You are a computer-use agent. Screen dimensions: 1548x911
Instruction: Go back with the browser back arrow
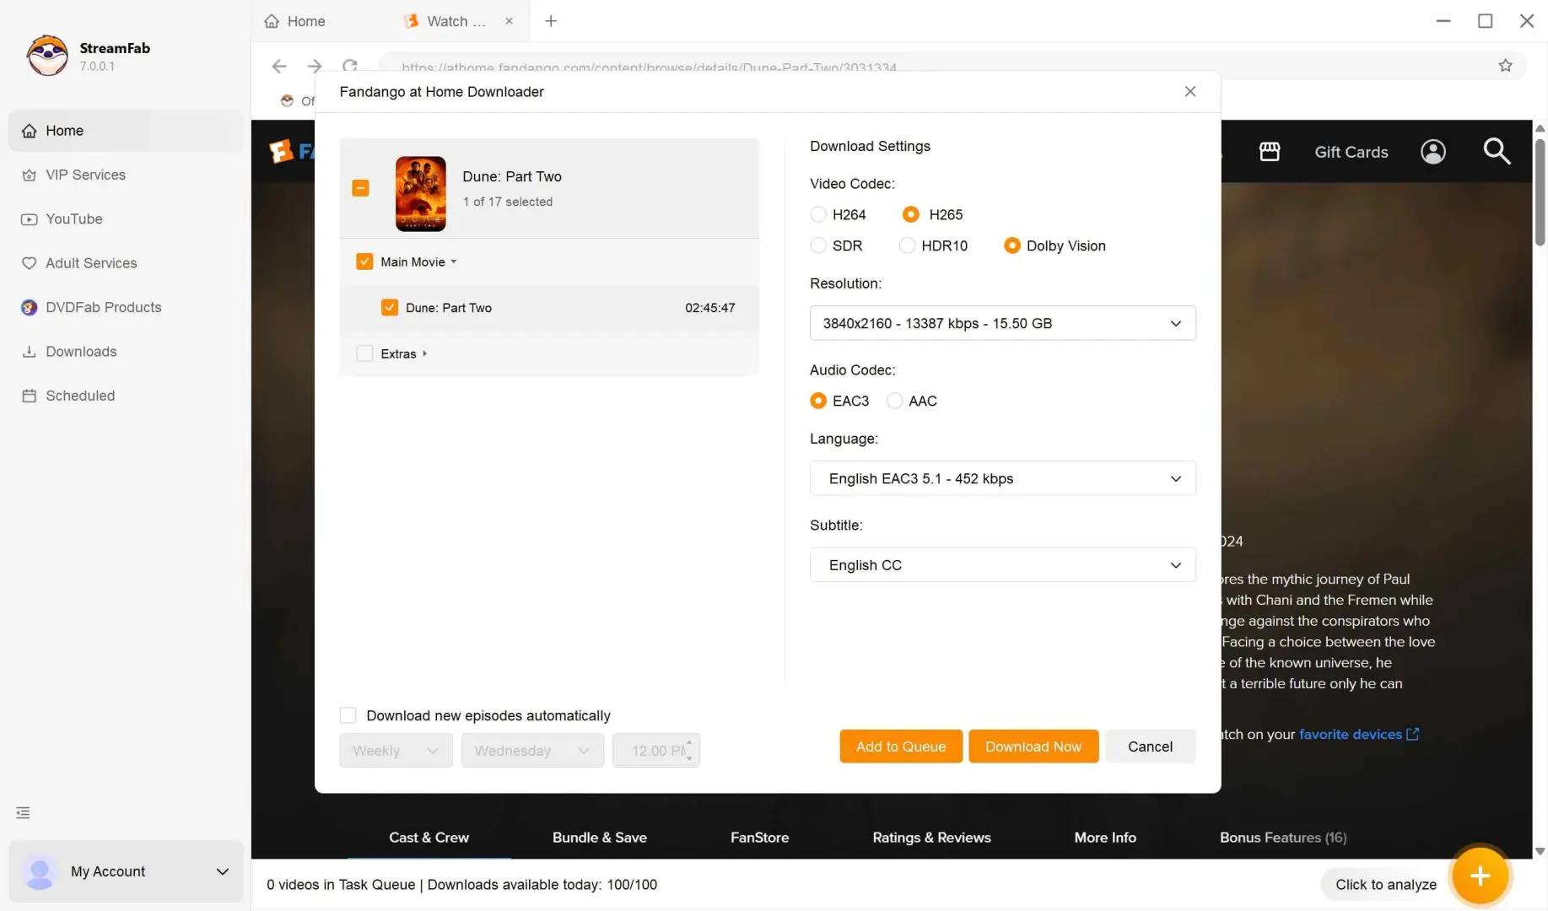click(x=279, y=66)
